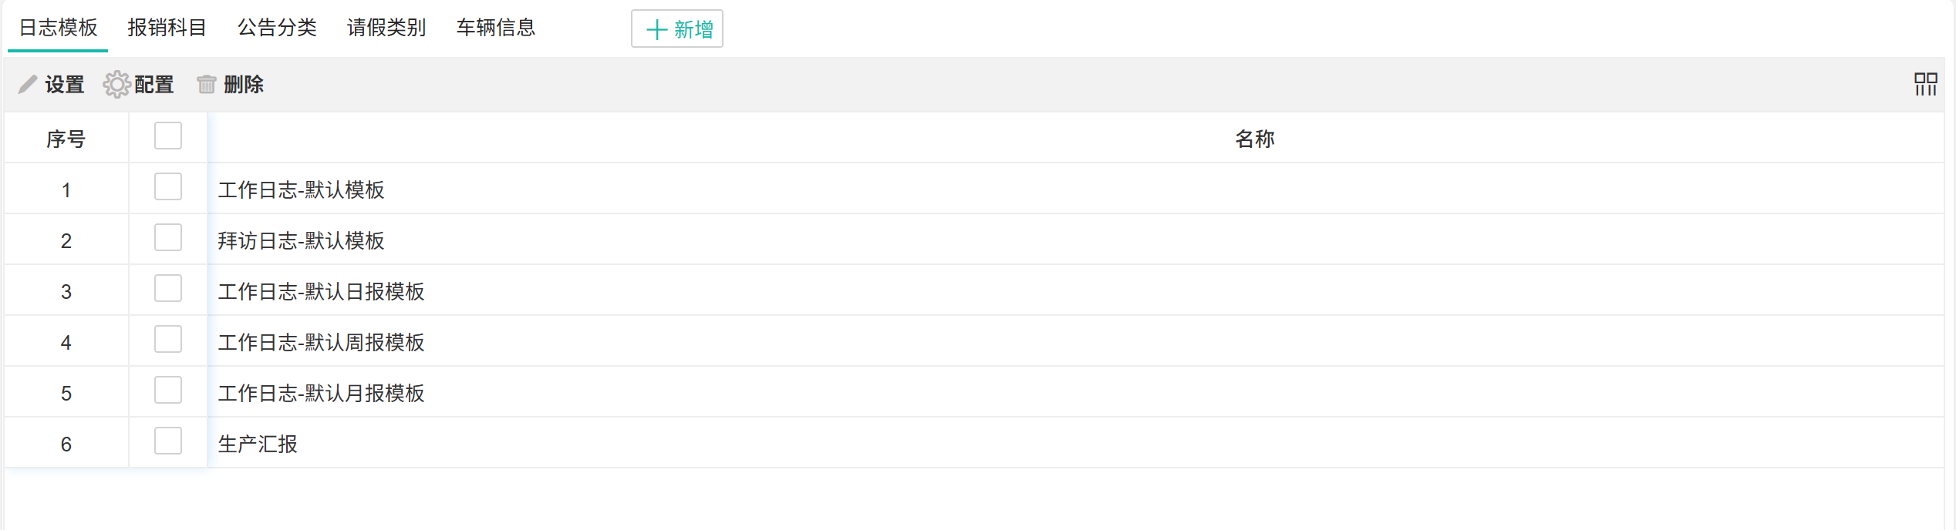Viewport: 1956px width, 530px height.
Task: Click the pencil icon for 设置
Action: point(28,84)
